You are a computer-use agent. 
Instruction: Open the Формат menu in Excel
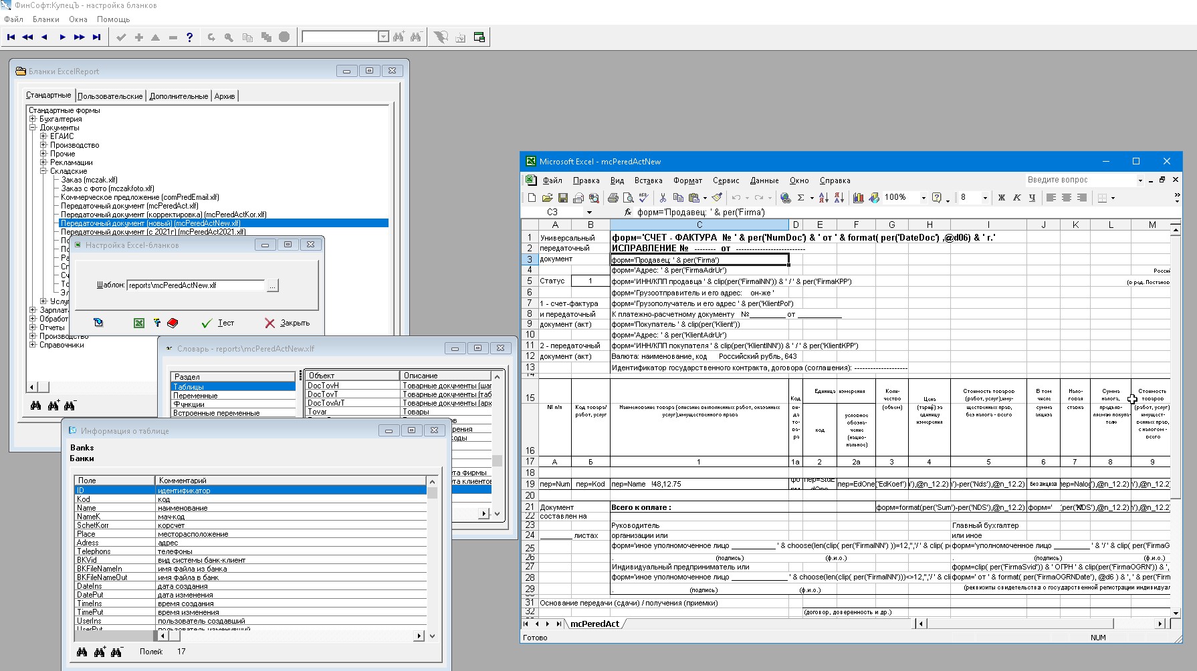(687, 180)
